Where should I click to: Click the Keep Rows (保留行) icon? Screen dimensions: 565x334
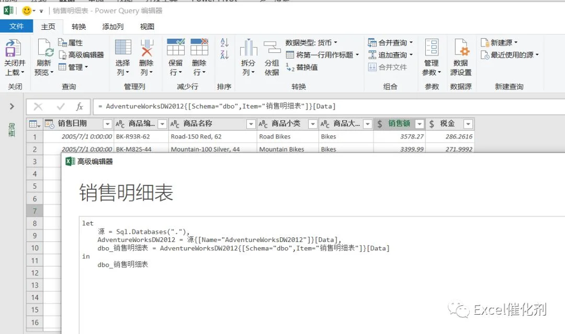click(x=176, y=47)
